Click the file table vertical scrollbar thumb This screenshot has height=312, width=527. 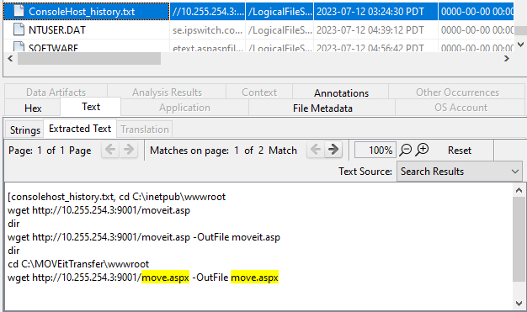pyautogui.click(x=520, y=31)
